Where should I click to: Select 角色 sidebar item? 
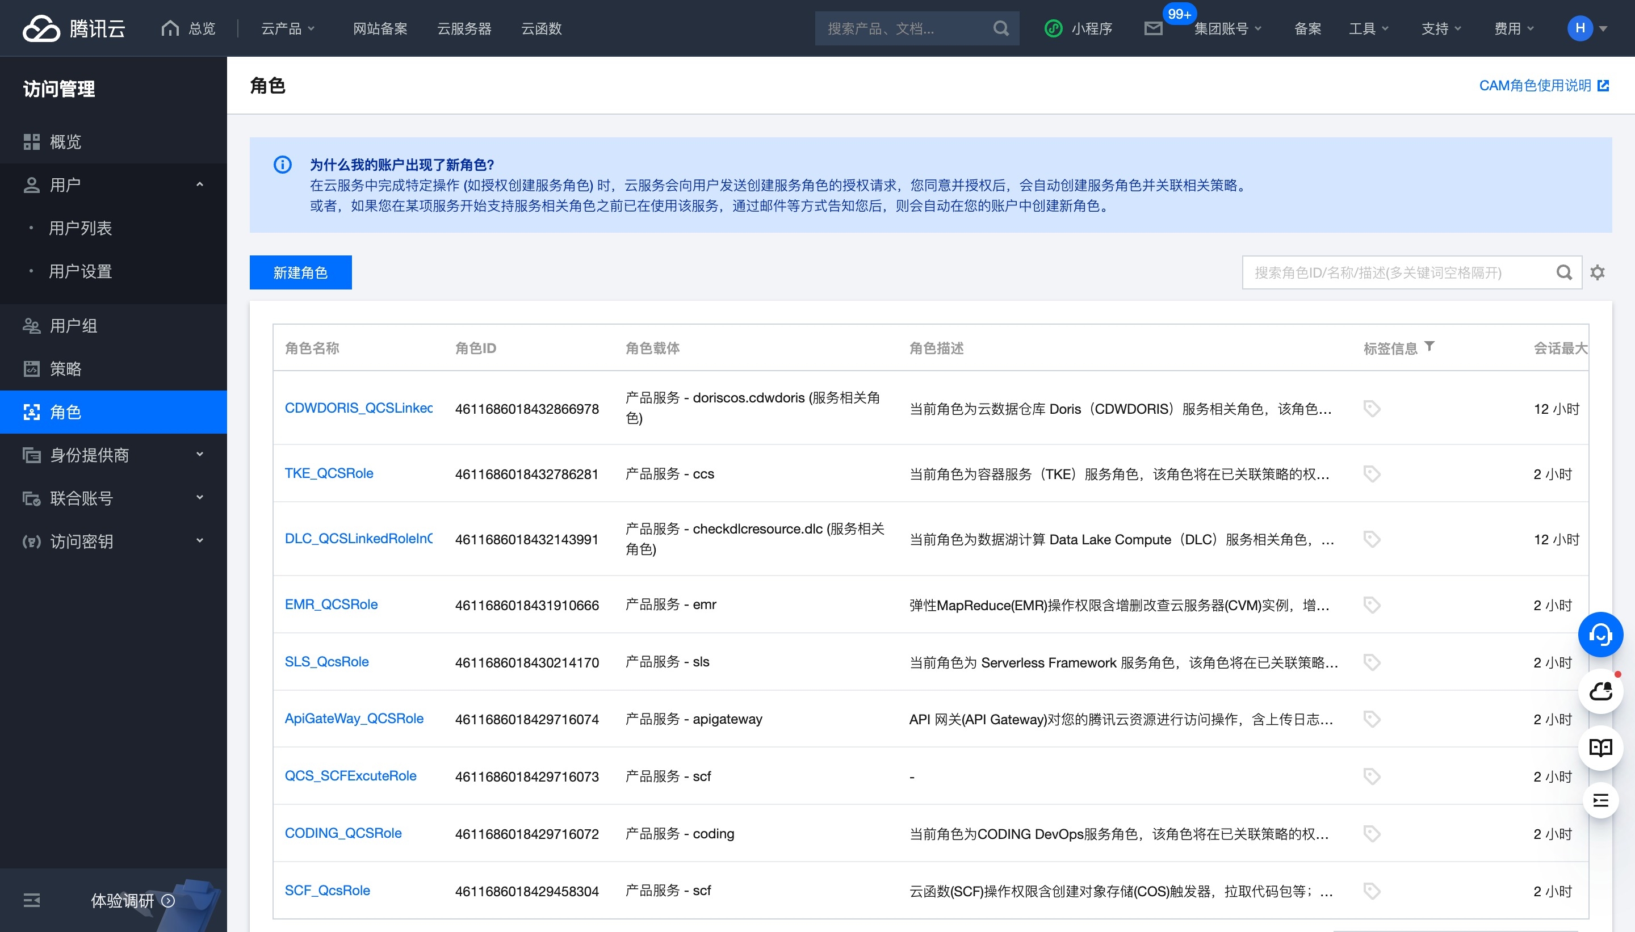click(x=114, y=412)
